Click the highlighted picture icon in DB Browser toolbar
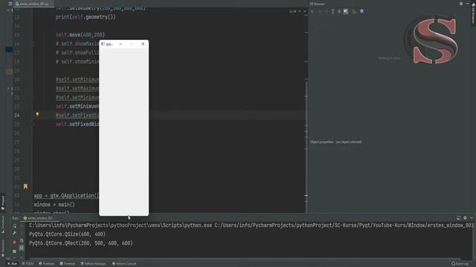 346,12
